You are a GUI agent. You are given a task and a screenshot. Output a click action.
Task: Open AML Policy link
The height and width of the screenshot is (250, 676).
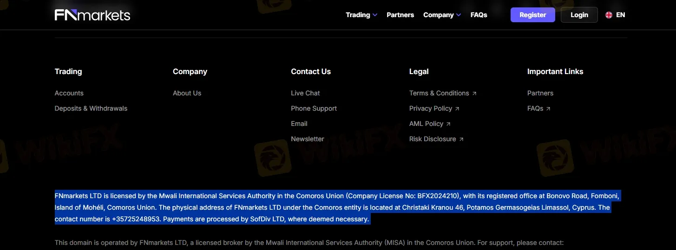426,124
